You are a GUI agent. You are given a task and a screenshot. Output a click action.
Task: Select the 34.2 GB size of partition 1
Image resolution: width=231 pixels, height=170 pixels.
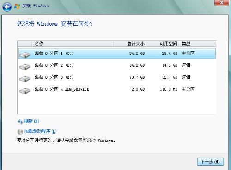point(137,53)
